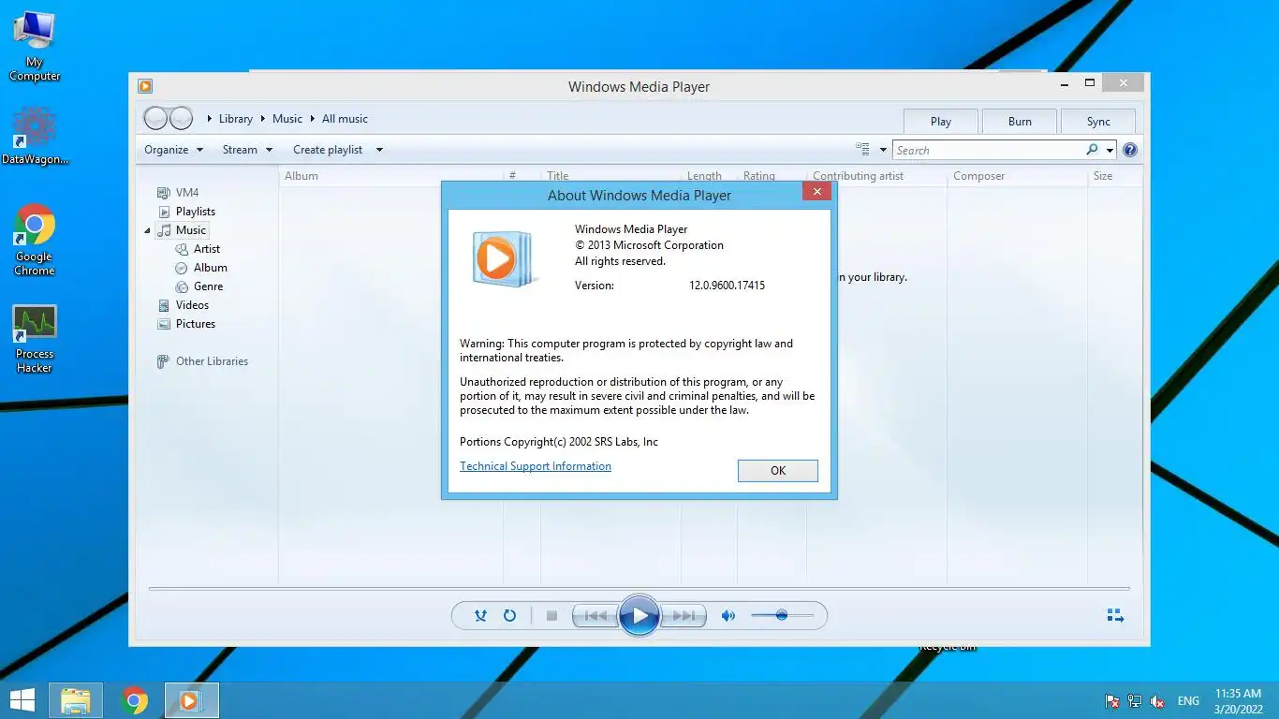This screenshot has height=719, width=1279.
Task: Click the Album column header
Action: (301, 176)
